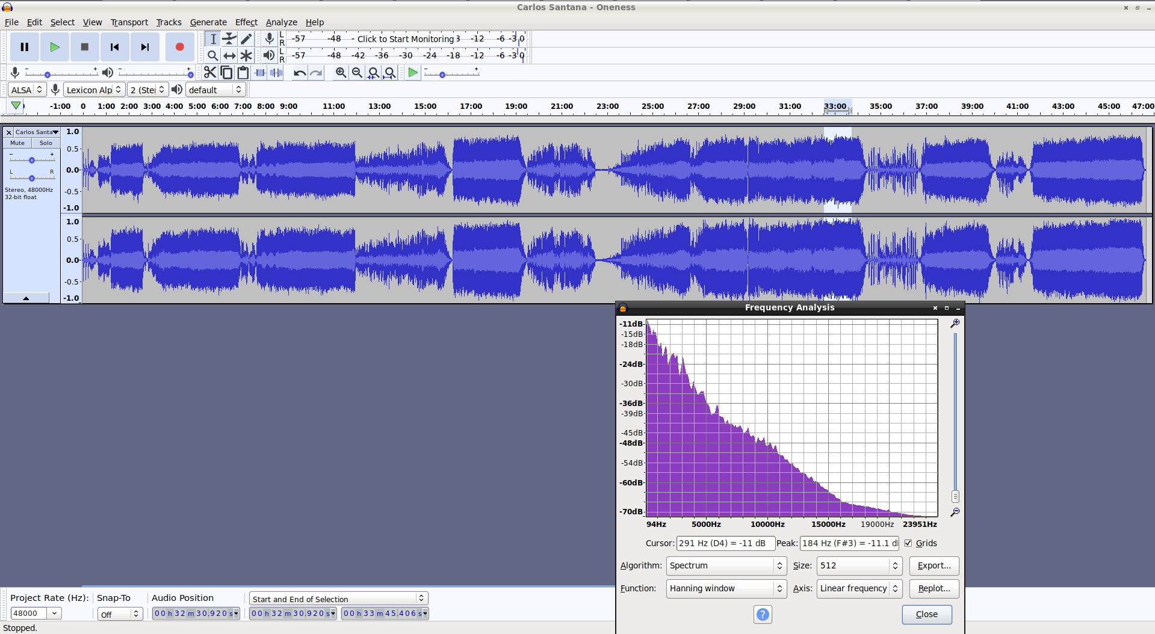1155x634 pixels.
Task: Start recording with the red Record button
Action: click(x=179, y=47)
